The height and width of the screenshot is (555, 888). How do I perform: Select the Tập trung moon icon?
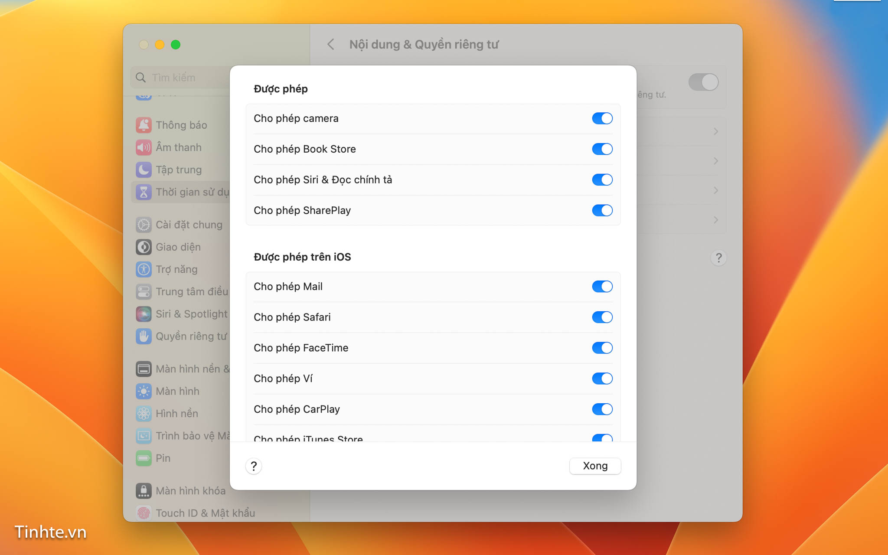(x=144, y=170)
